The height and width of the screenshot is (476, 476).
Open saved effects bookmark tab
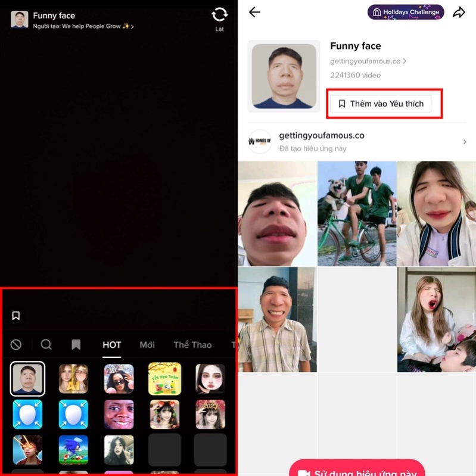(x=76, y=344)
